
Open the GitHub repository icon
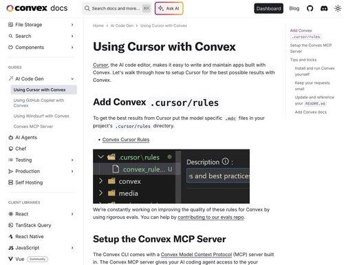click(x=310, y=8)
